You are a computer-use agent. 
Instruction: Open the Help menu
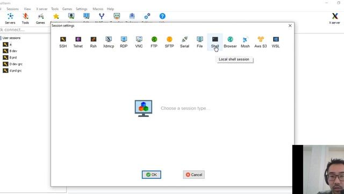pos(110,9)
